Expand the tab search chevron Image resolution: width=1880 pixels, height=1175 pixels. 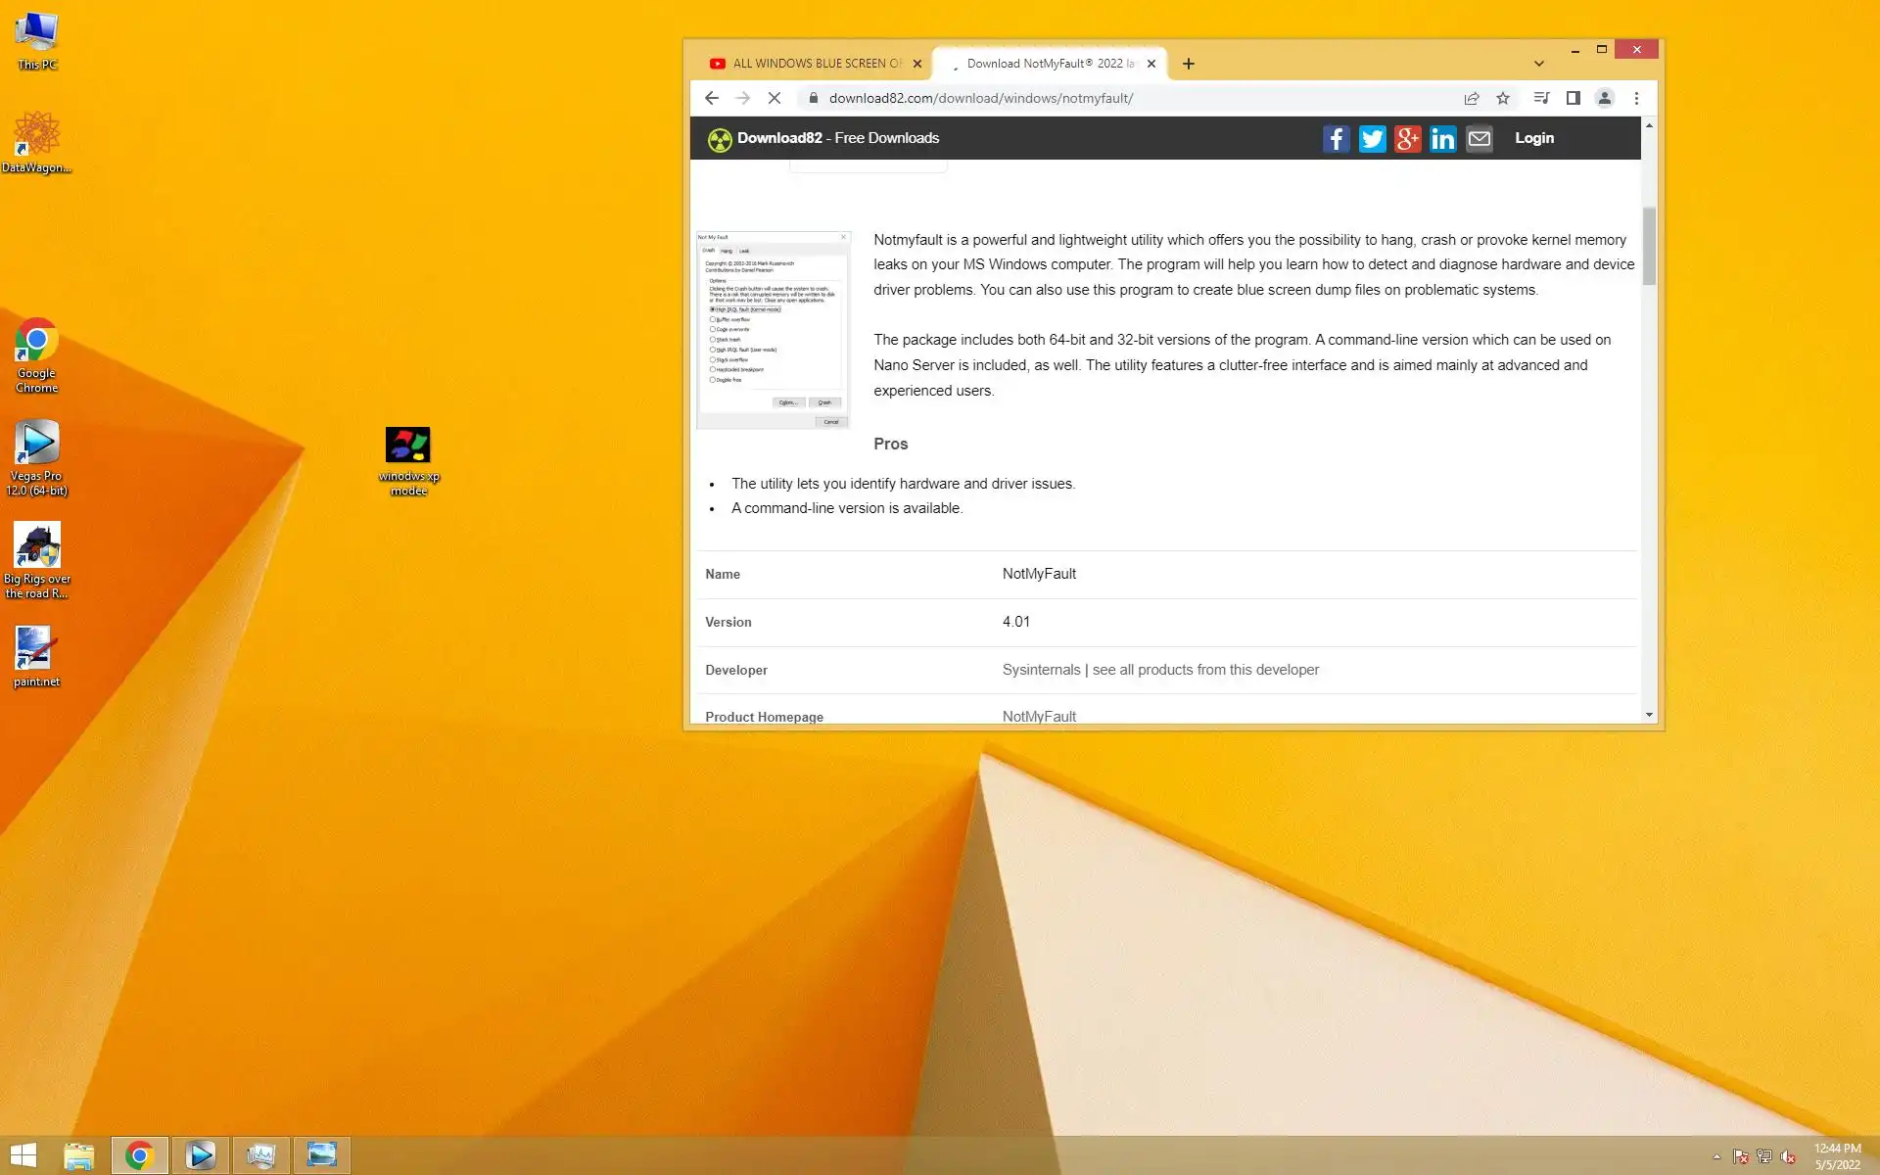1538,64
